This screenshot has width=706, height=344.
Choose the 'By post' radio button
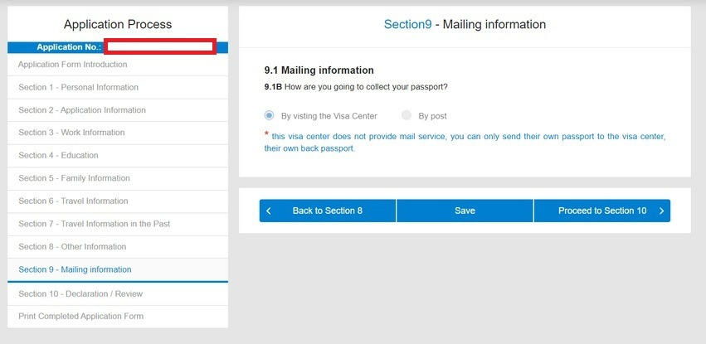(x=407, y=116)
